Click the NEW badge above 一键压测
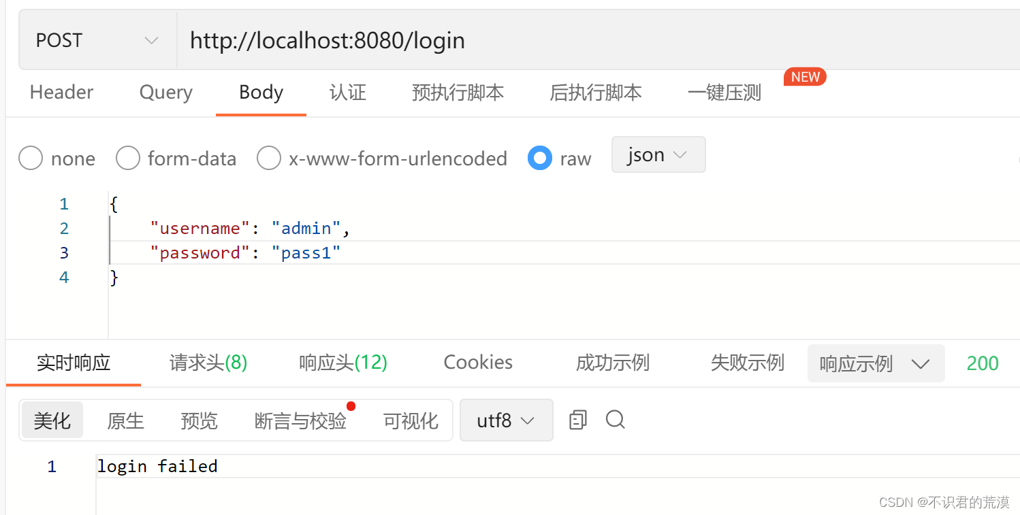Viewport: 1020px width, 515px height. 805,77
